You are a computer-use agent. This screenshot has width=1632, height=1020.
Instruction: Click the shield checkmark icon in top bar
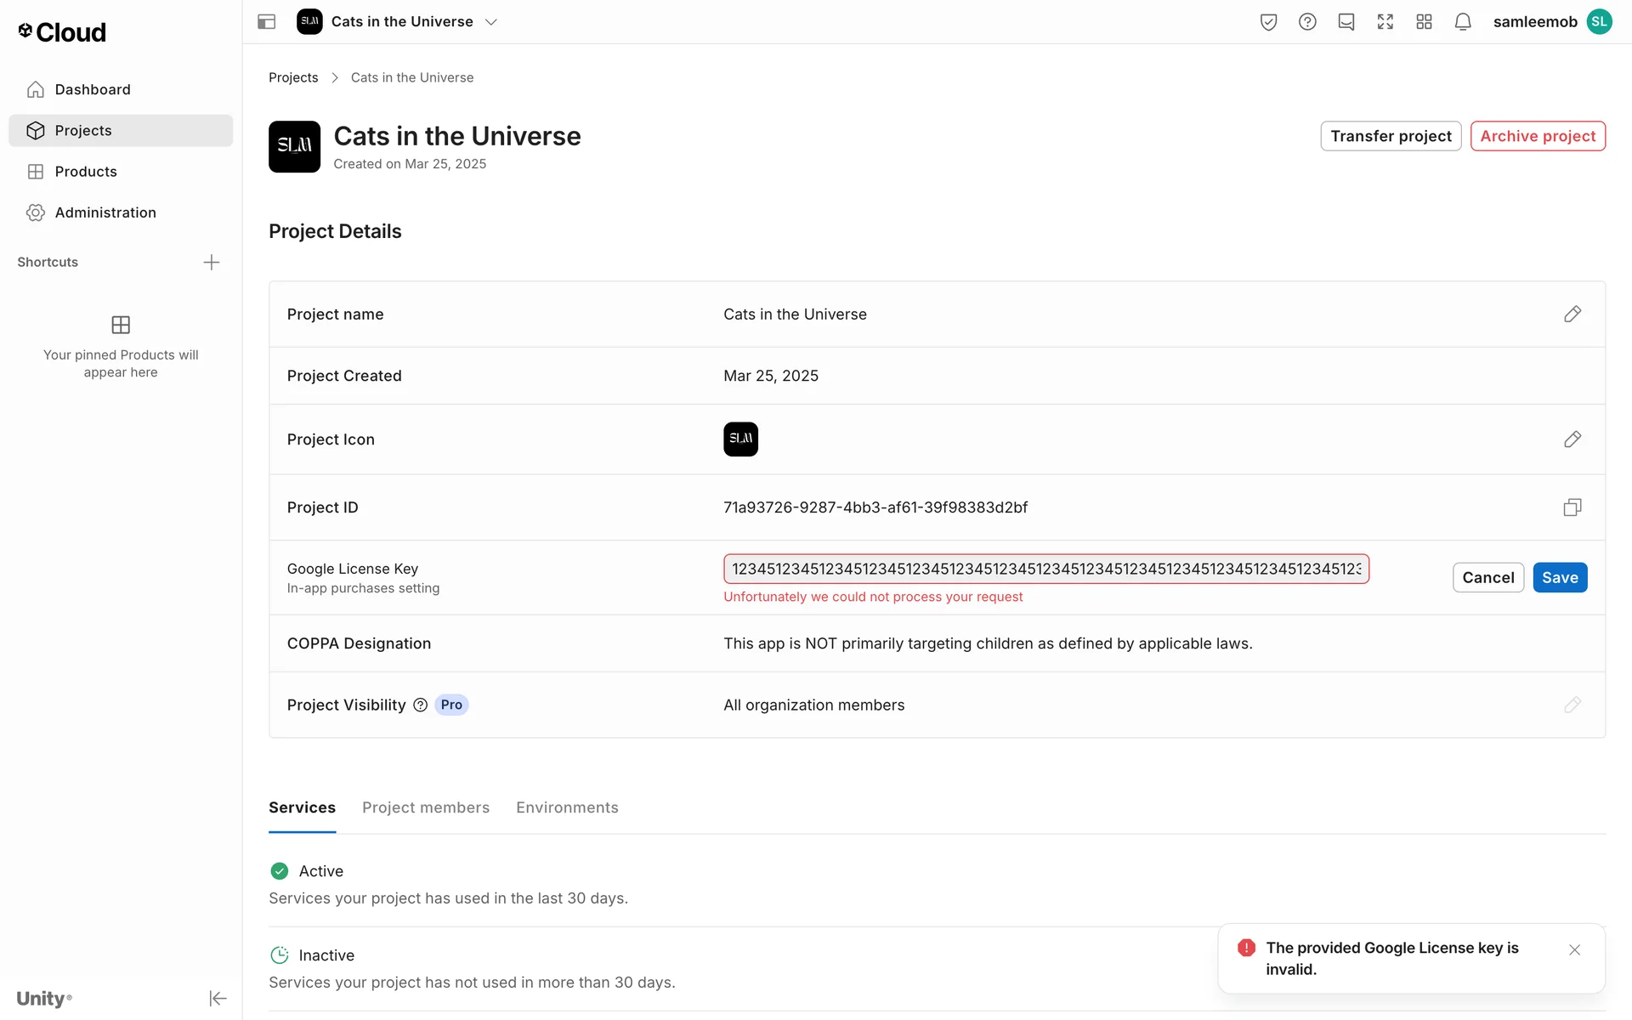pyautogui.click(x=1268, y=22)
